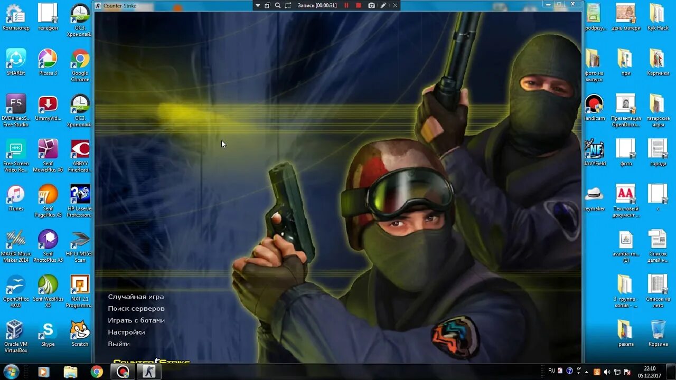Click the resize-region icon in recorder bar

[x=288, y=5]
